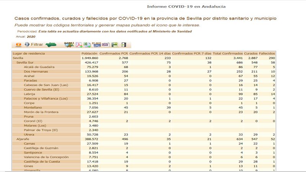The width and height of the screenshot is (306, 172).
Task: Select the Camas row label
Action: 29,143
